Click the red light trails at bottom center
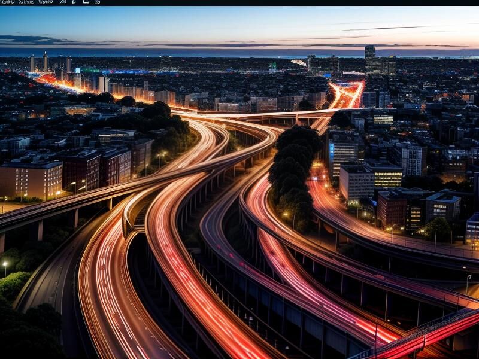479x359 pixels. [198, 299]
